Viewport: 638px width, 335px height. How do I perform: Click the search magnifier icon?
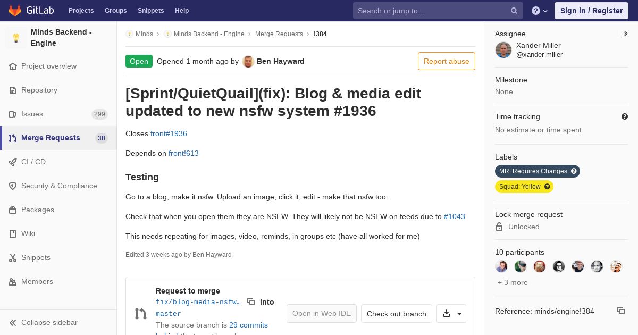514,11
